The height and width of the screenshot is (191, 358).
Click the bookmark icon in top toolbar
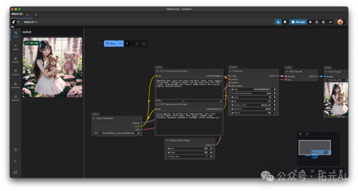pyautogui.click(x=285, y=22)
